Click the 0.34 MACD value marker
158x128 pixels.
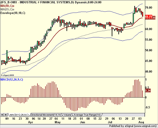(x=148, y=91)
